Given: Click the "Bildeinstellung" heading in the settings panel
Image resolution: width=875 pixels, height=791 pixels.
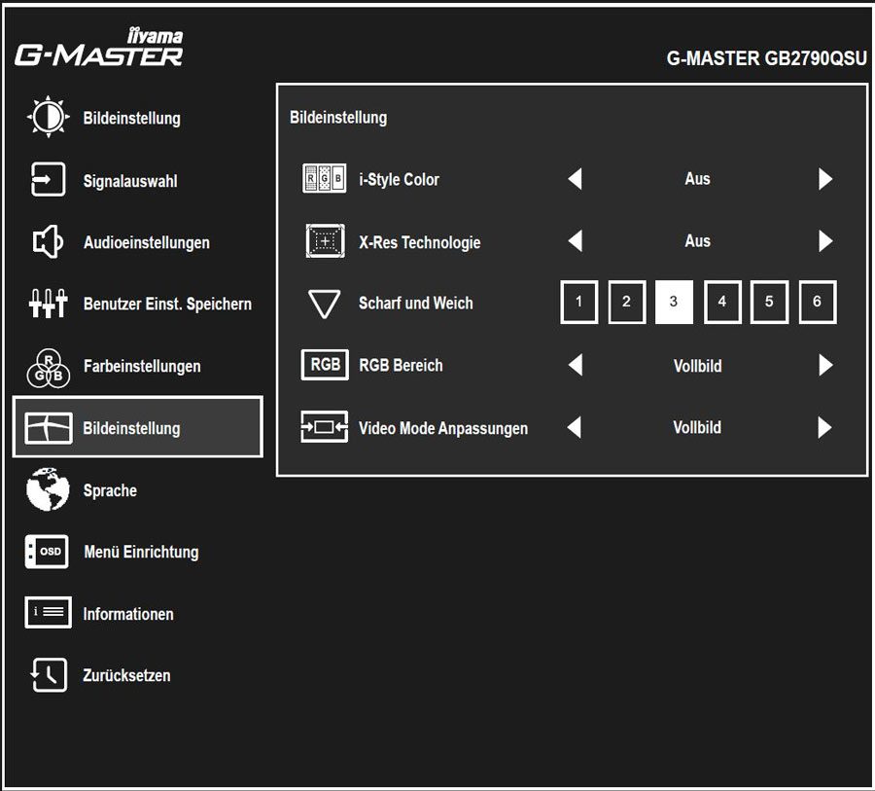Looking at the screenshot, I should pyautogui.click(x=338, y=118).
